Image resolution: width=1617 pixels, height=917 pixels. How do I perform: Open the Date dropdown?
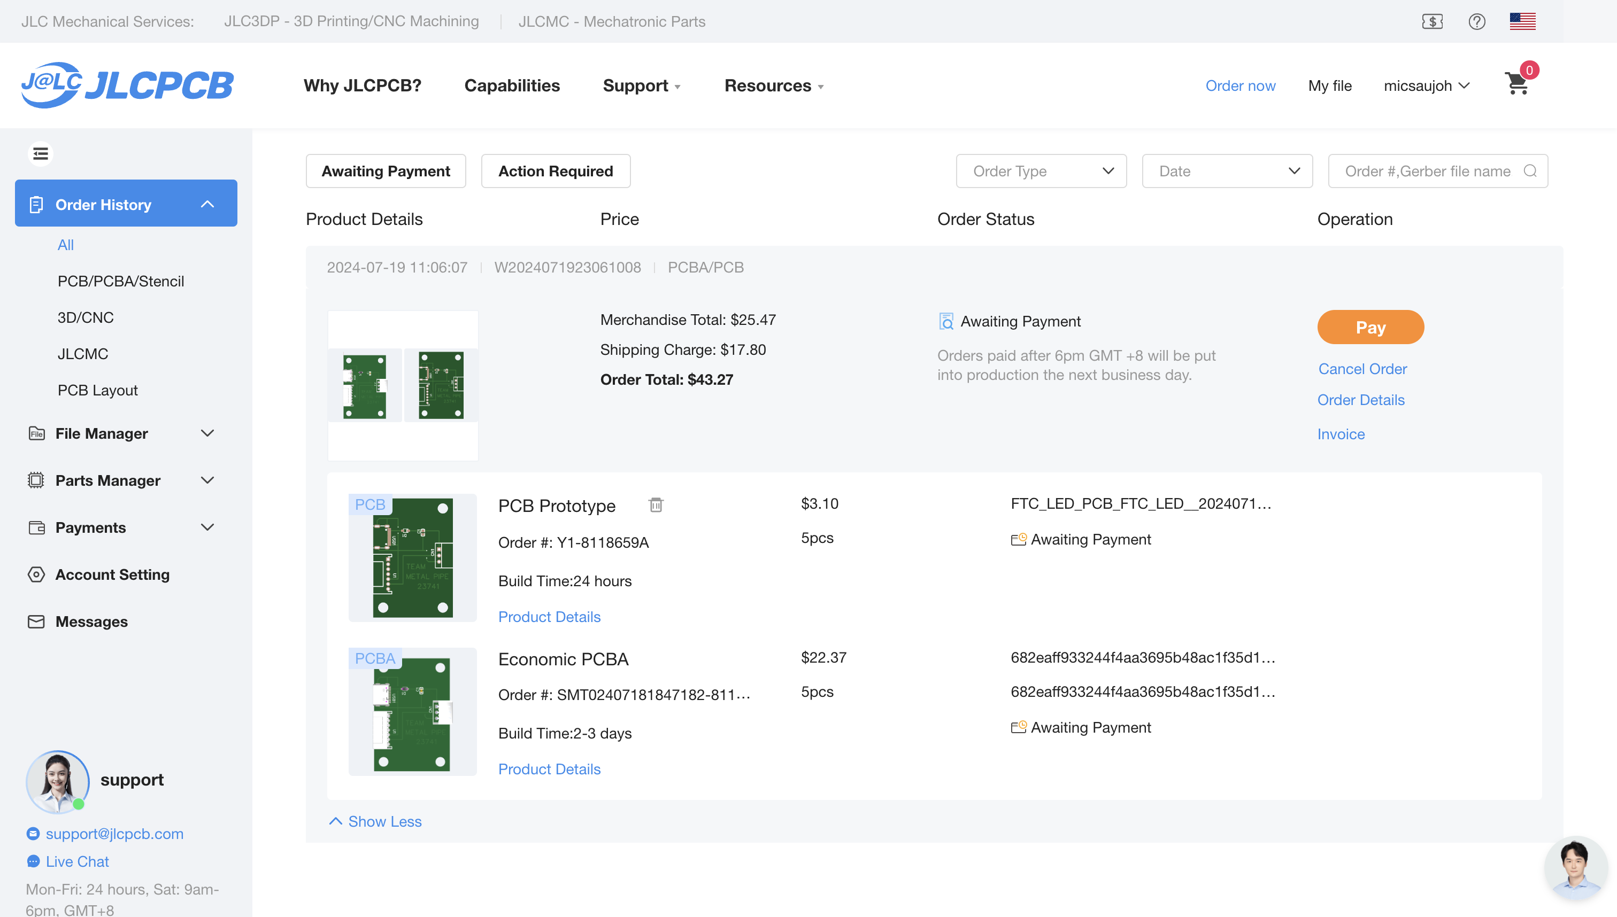pos(1227,170)
